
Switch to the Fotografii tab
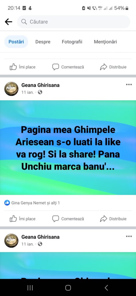click(x=72, y=42)
